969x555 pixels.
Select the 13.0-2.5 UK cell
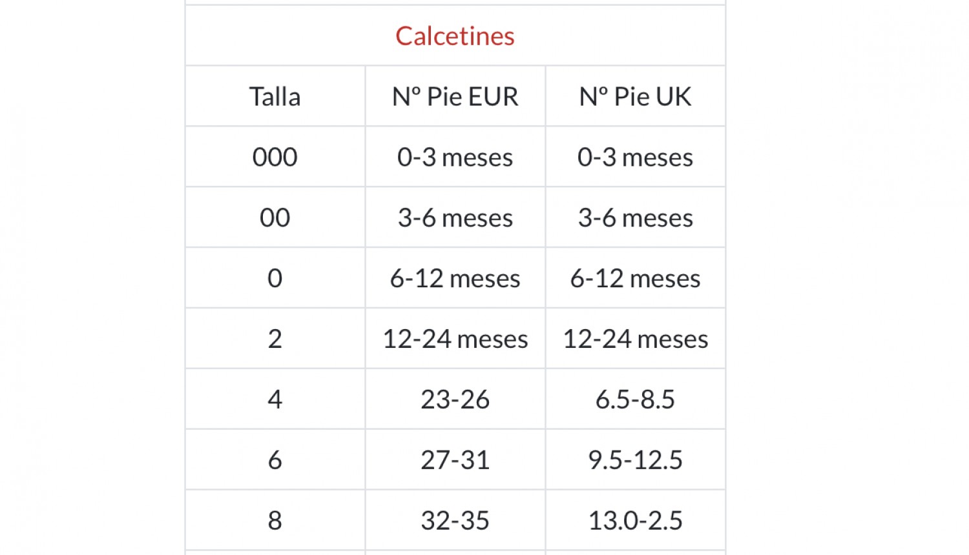[x=635, y=520]
